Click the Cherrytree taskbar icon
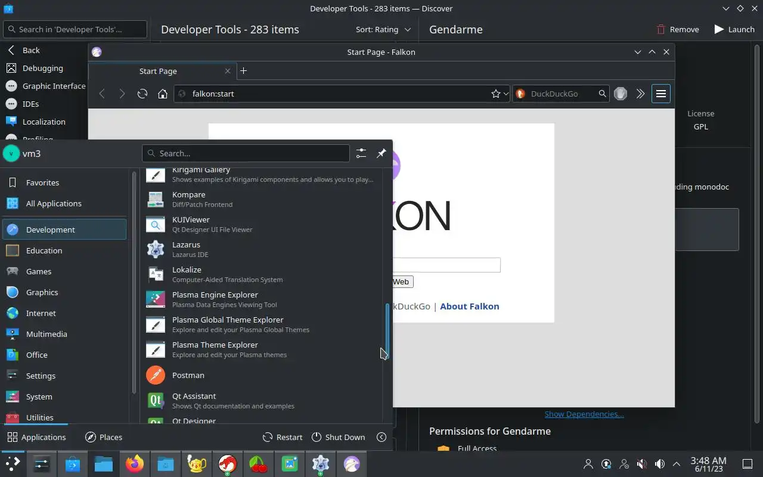Viewport: 763px width, 477px height. (259, 464)
